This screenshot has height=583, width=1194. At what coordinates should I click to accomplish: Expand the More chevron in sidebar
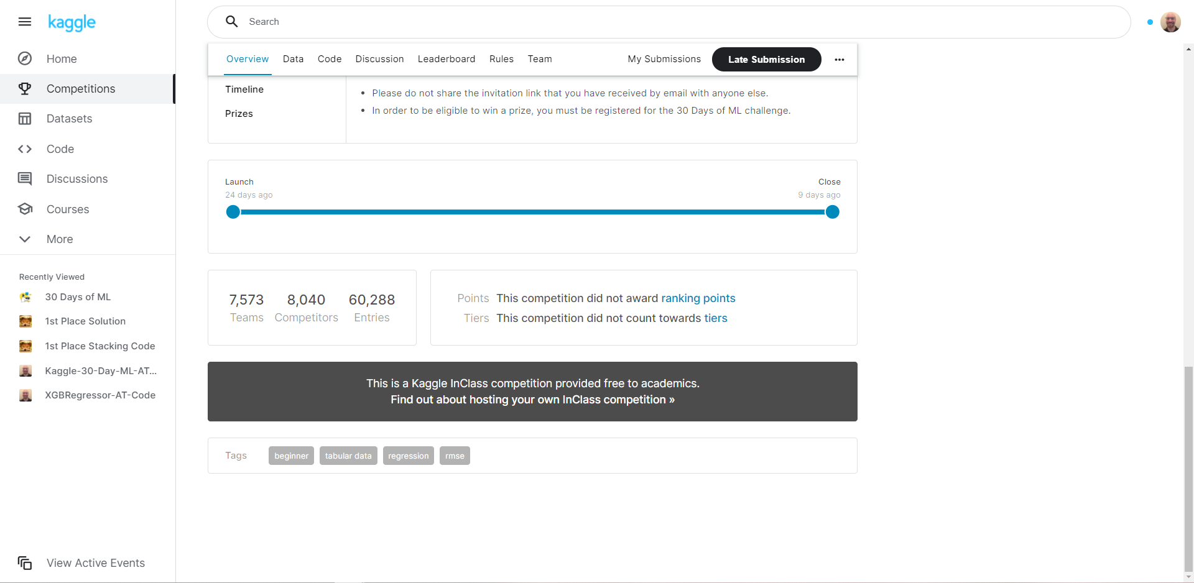pyautogui.click(x=25, y=239)
